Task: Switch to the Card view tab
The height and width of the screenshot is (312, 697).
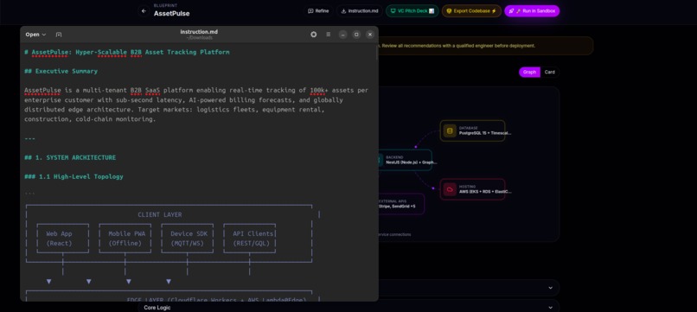Action: pyautogui.click(x=549, y=72)
